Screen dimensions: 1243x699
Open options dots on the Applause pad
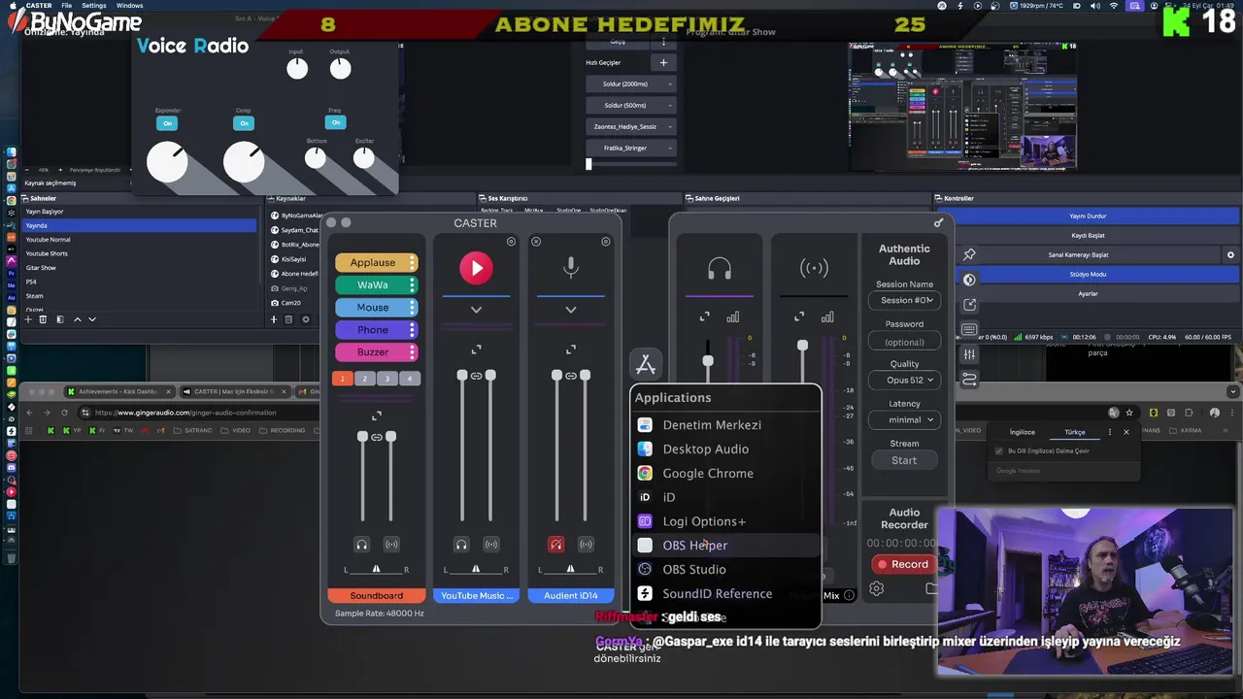click(413, 263)
